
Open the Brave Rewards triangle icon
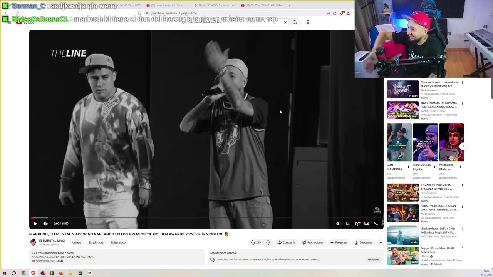pos(348,13)
